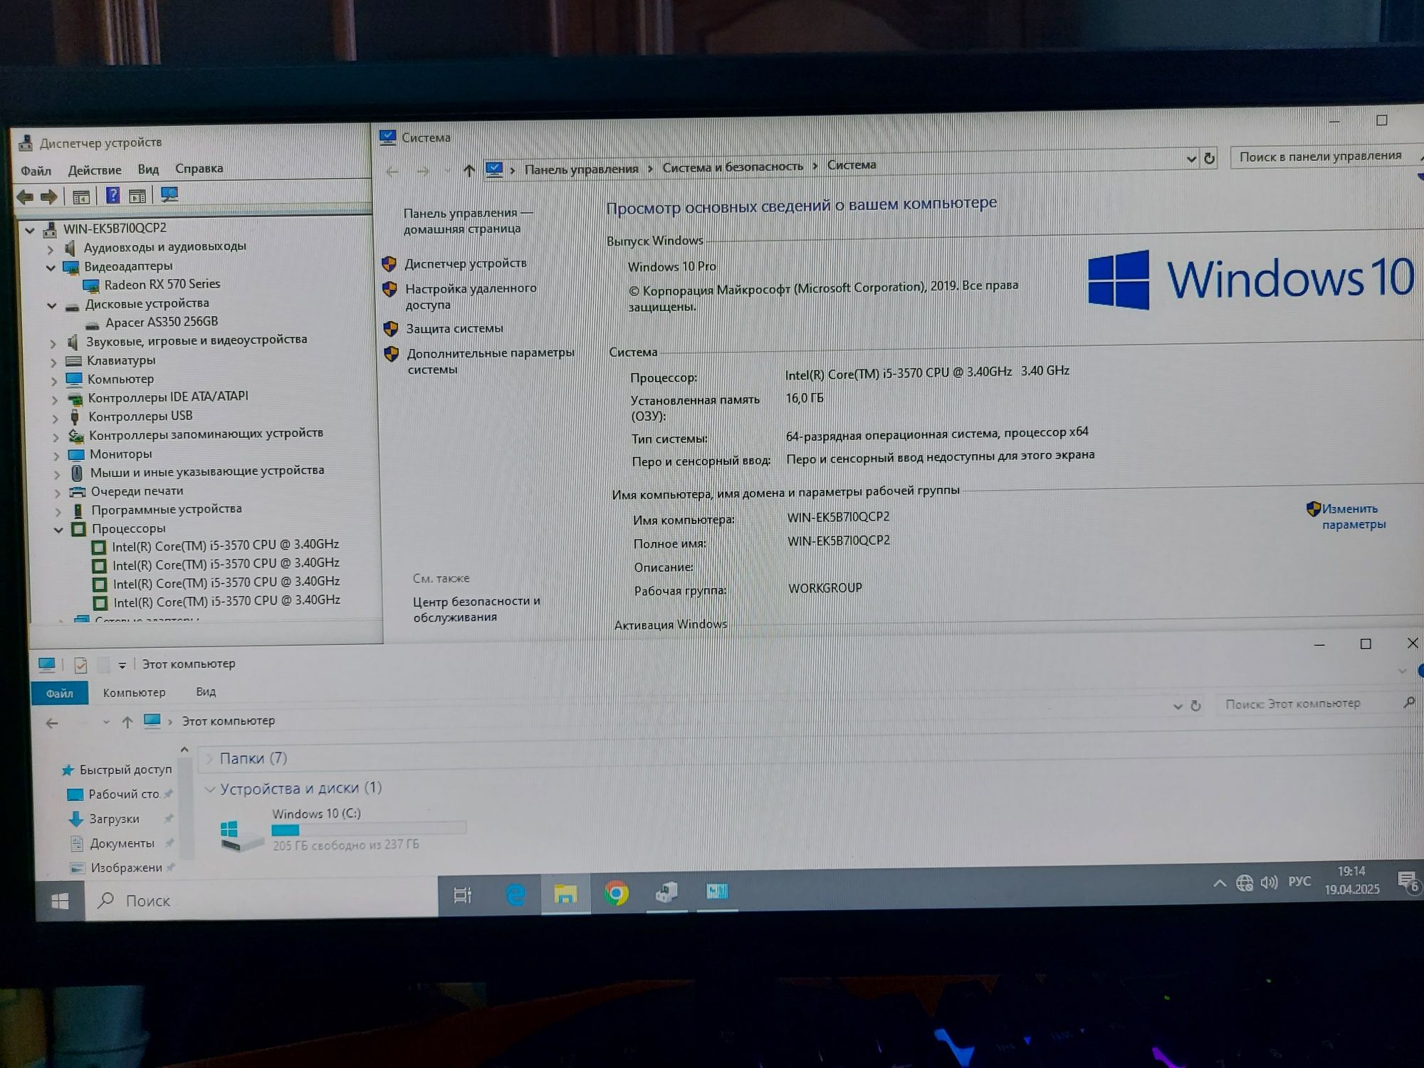Image resolution: width=1424 pixels, height=1068 pixels.
Task: Click refresh button in System window address bar
Action: tap(1209, 158)
